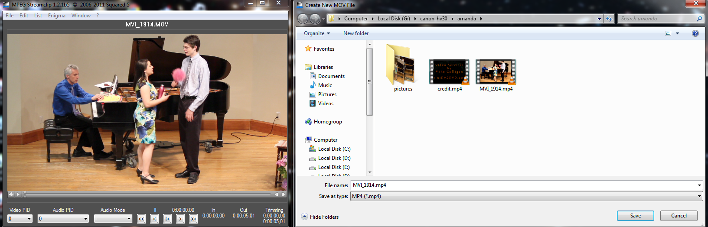The width and height of the screenshot is (708, 227).
Task: Expand the address bar previous locations arrow
Action: 600,19
